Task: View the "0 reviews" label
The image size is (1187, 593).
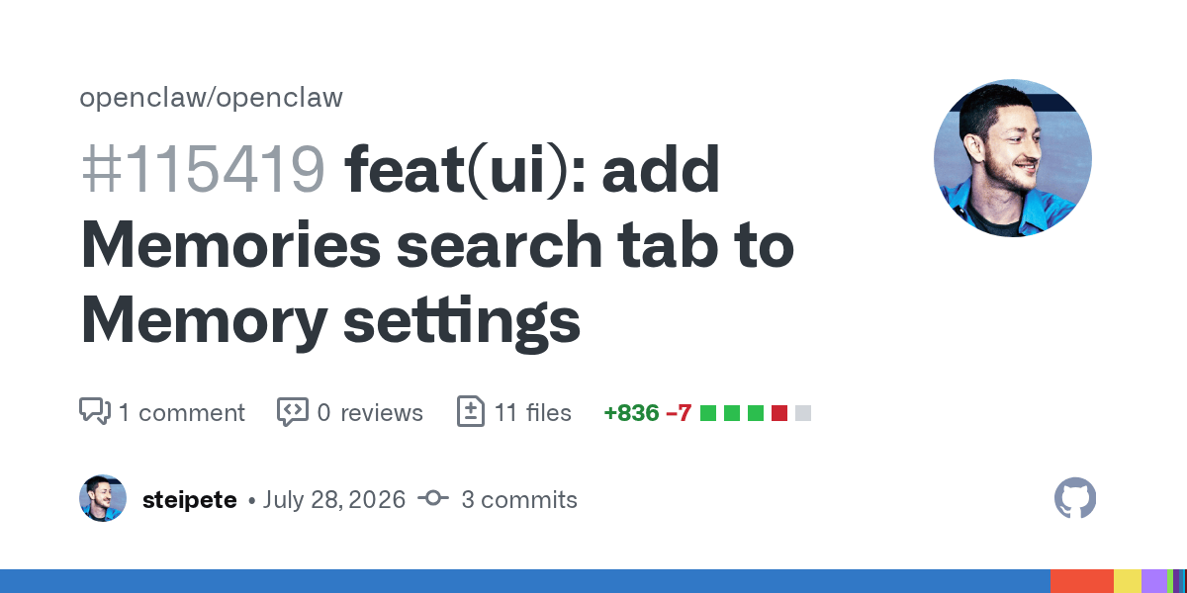Action: tap(370, 412)
